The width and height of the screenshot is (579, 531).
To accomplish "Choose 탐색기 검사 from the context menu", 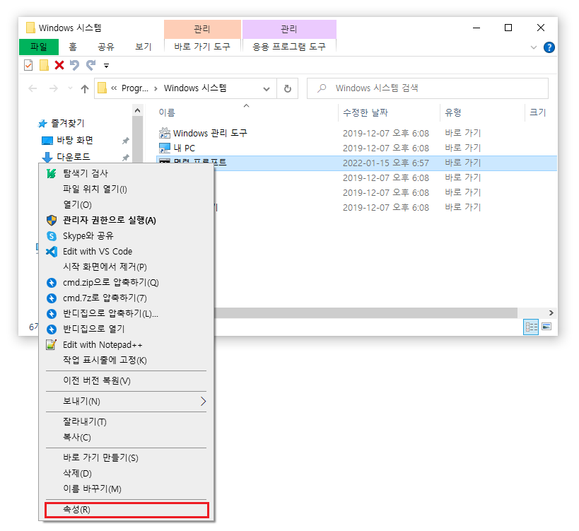I will [x=127, y=173].
